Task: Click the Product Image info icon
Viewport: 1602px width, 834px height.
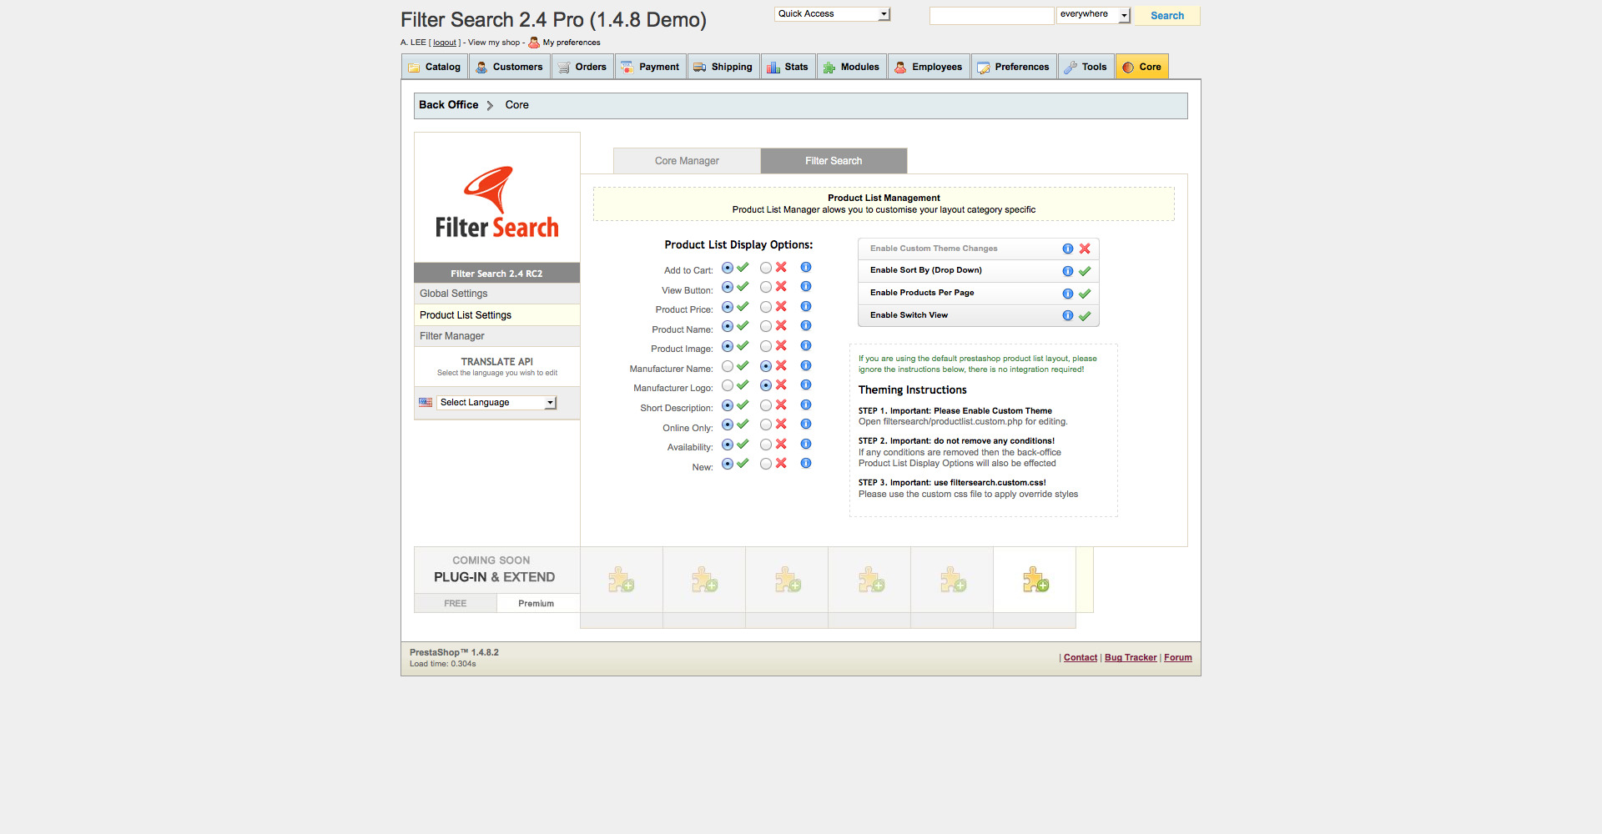Action: (x=806, y=346)
